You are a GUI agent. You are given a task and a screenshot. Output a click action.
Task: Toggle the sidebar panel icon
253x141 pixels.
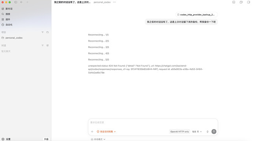[16, 2]
